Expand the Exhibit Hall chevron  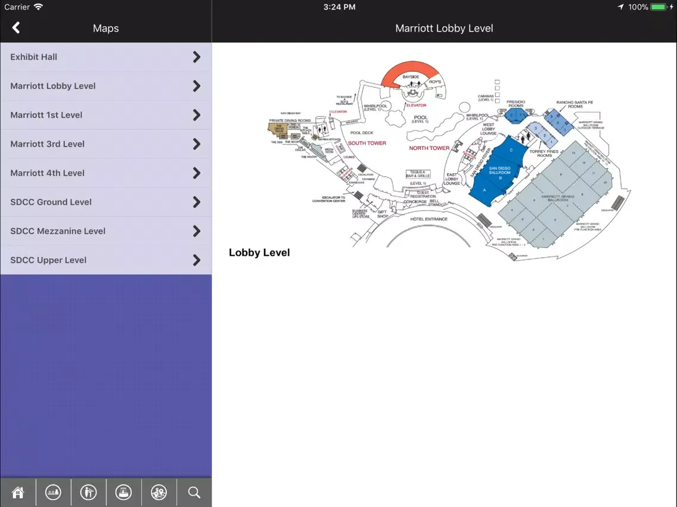(197, 57)
